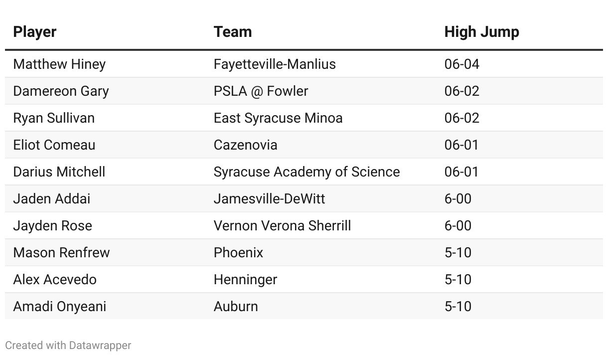Click the Ryan Sullivan name
Screen dimensions: 608x357
tap(54, 118)
